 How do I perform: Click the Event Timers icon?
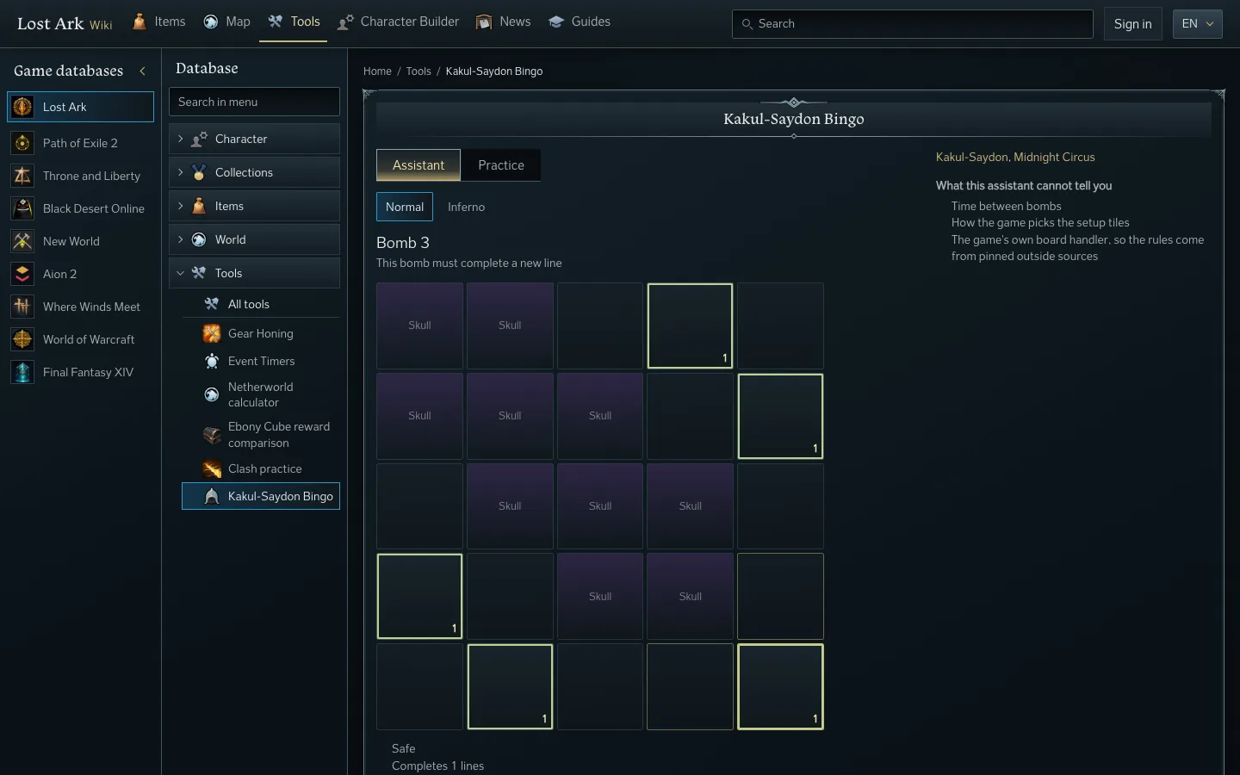click(212, 361)
